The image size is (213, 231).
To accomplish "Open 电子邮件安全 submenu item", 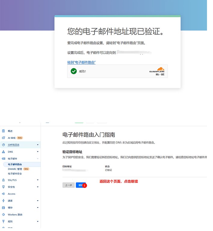I will [x=15, y=174].
